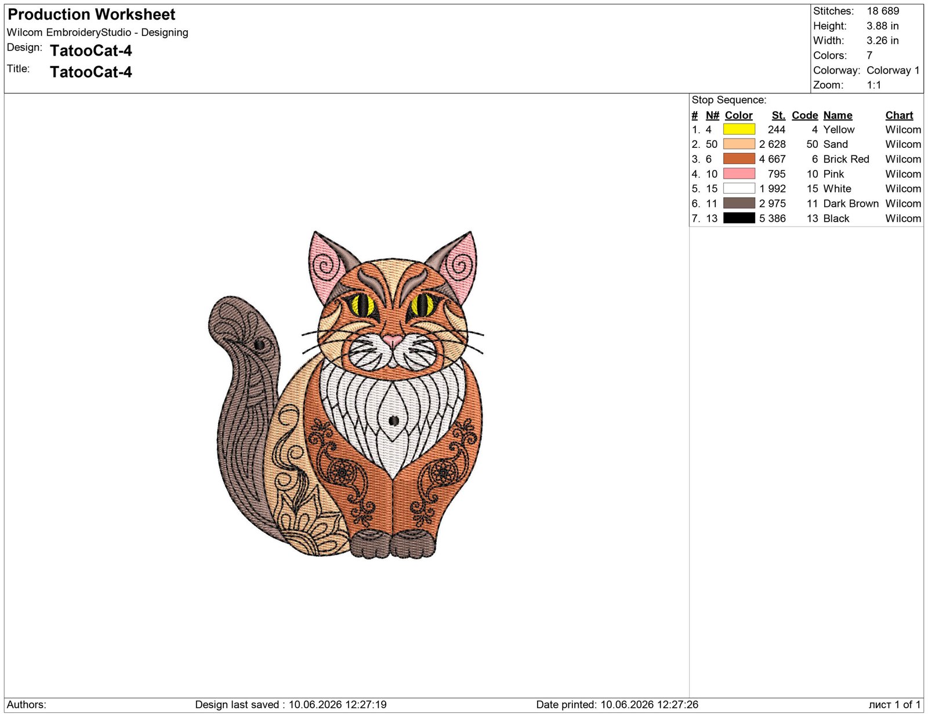Screen dimensions: 928x714
Task: Click stitch count '244' for Yellow
Action: pyautogui.click(x=777, y=129)
